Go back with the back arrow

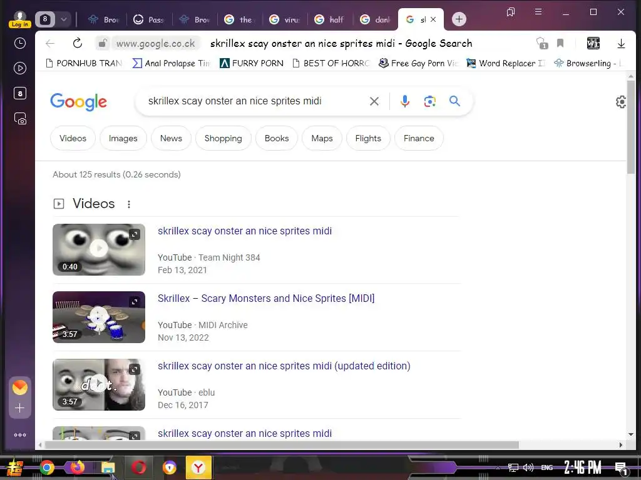[50, 43]
